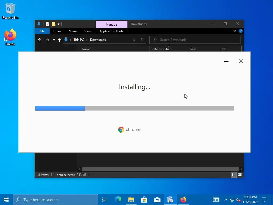The height and width of the screenshot is (205, 273).
Task: Click the chrome logo in the installer
Action: [129, 129]
